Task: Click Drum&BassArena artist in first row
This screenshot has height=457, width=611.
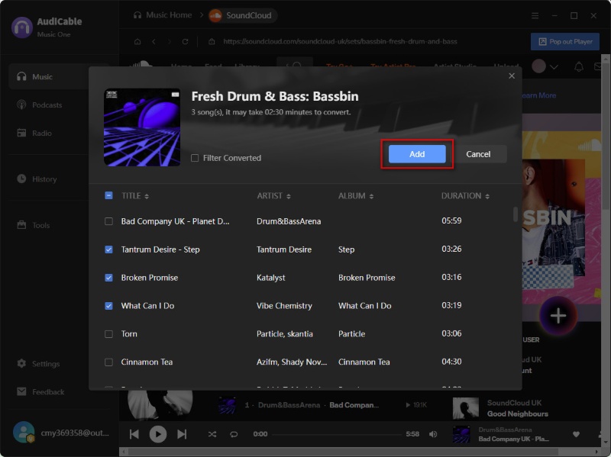Action: [x=289, y=221]
